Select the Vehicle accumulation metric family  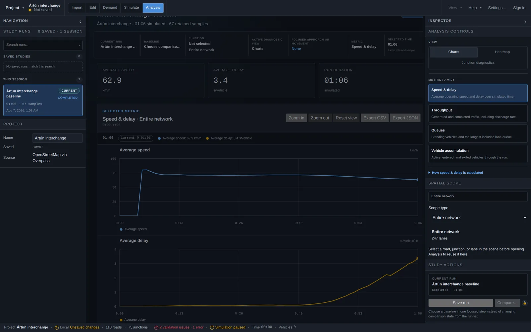[478, 154]
